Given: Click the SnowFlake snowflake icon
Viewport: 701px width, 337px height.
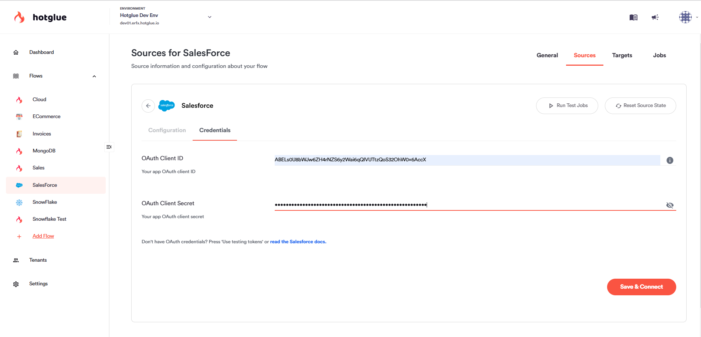Looking at the screenshot, I should coord(19,202).
